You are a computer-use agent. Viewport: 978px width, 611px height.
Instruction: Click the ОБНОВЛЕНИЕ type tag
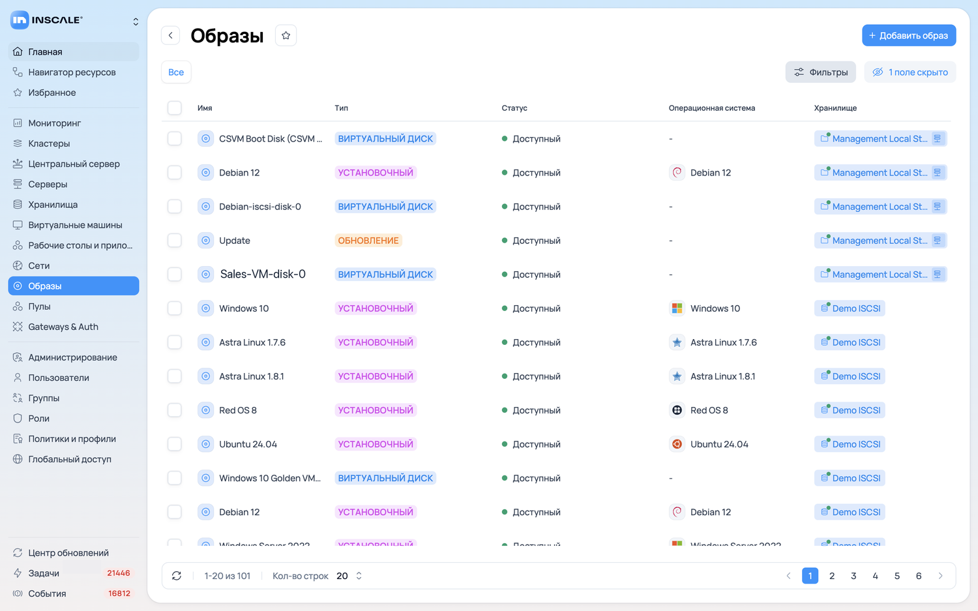pos(368,241)
